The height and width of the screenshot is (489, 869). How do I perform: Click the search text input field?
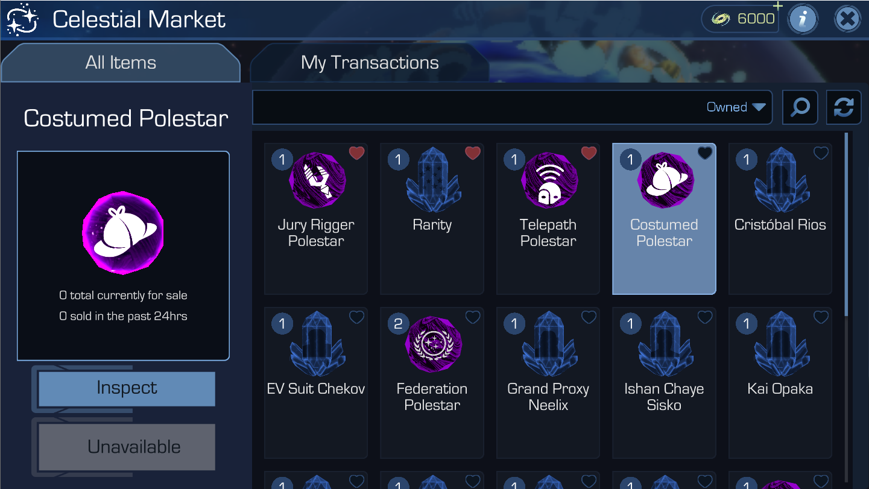click(x=476, y=107)
